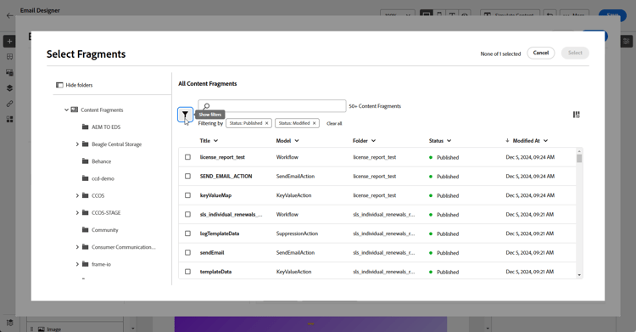Click inside the fragment search field
The height and width of the screenshot is (332, 636).
tap(272, 106)
